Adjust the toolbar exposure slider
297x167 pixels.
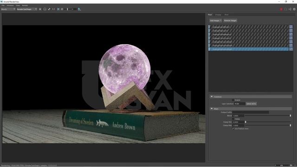67,9
